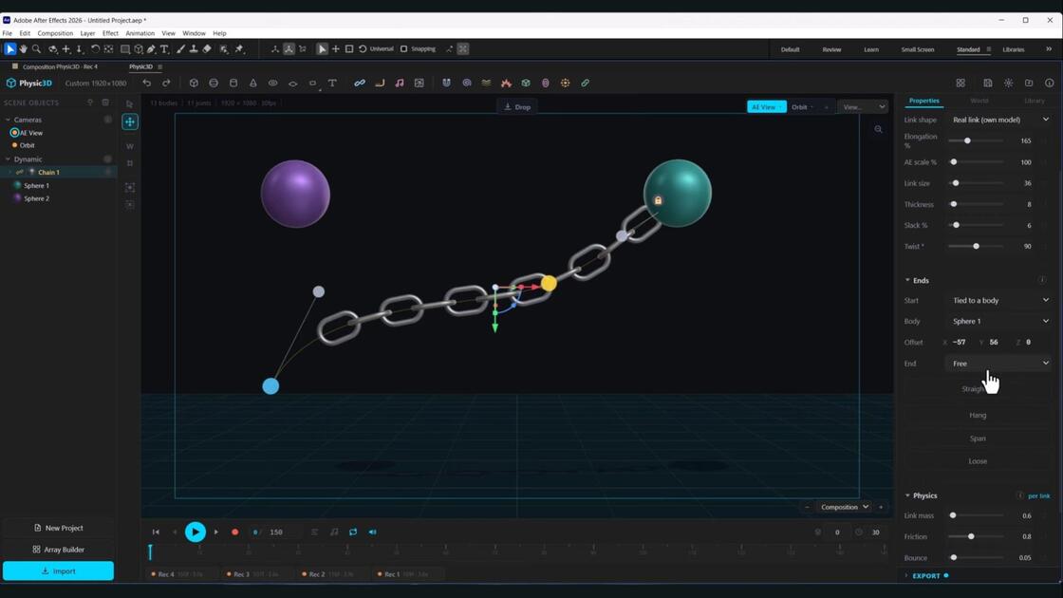
Task: Open the Effect menu
Action: (x=110, y=33)
